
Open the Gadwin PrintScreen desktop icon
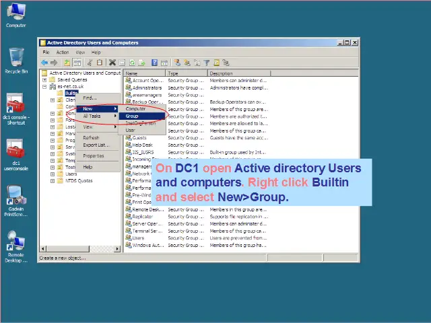16,201
